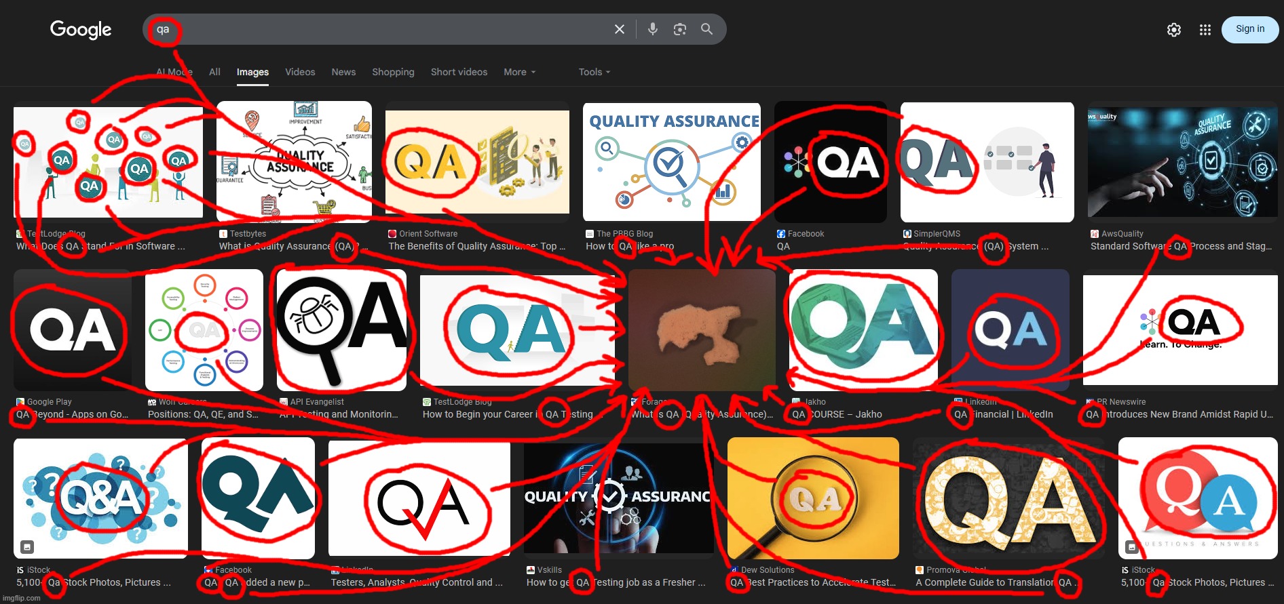Switch to the All tab
The image size is (1284, 604).
(214, 72)
